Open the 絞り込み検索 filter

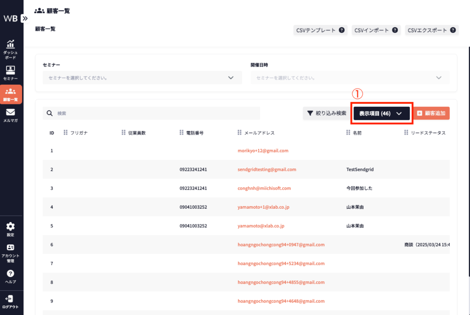pyautogui.click(x=326, y=113)
